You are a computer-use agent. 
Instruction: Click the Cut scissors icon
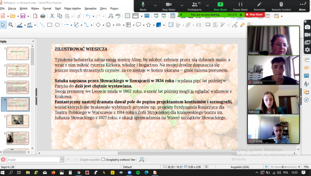[x=52, y=16]
